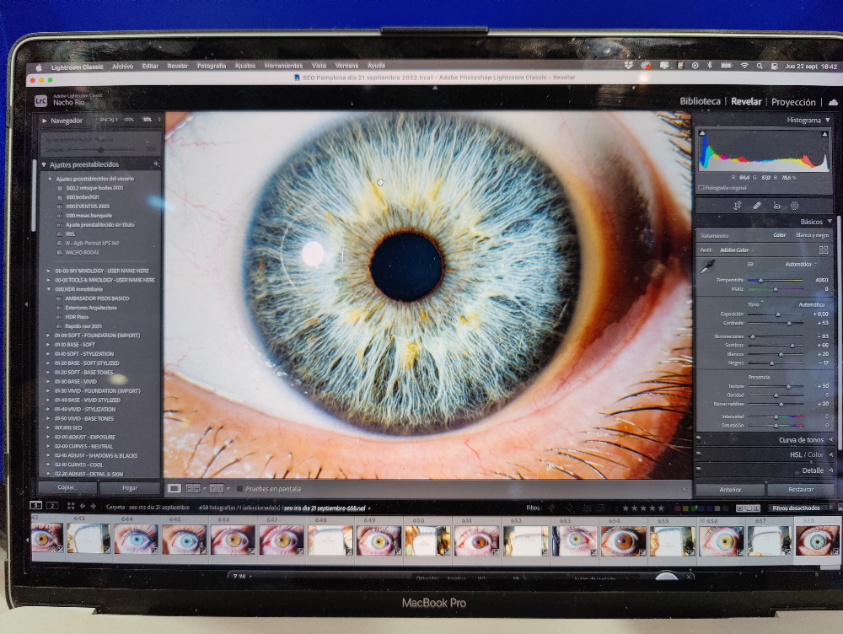Click the Pegar button
843x634 pixels.
point(130,488)
